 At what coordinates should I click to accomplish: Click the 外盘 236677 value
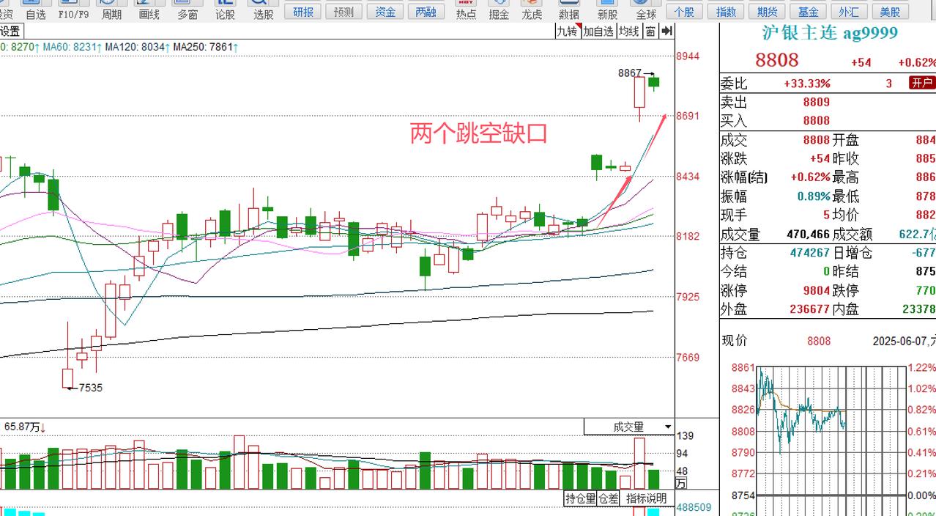point(809,309)
